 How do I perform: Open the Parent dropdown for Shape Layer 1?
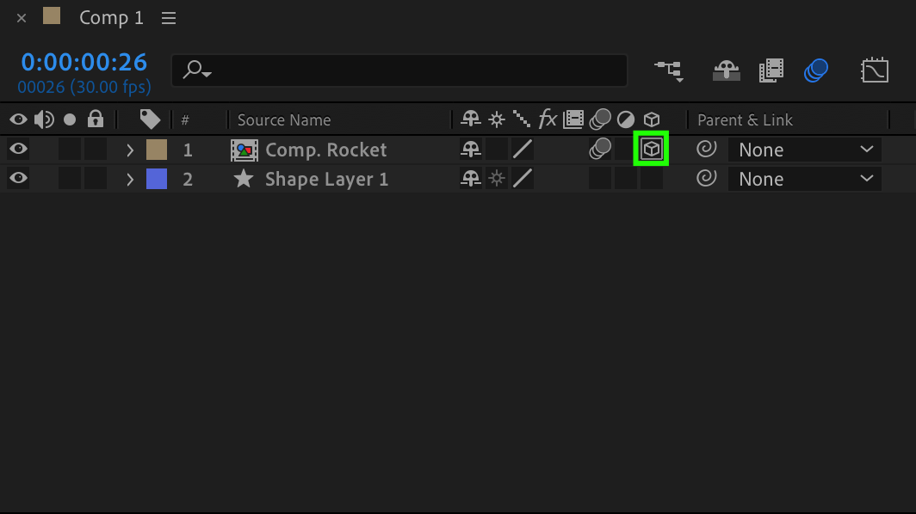tap(804, 180)
